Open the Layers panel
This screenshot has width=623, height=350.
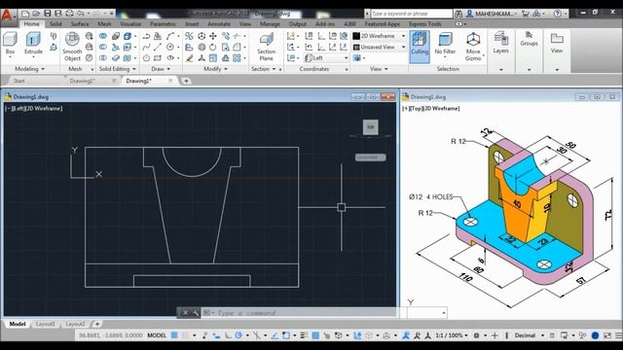pos(500,43)
